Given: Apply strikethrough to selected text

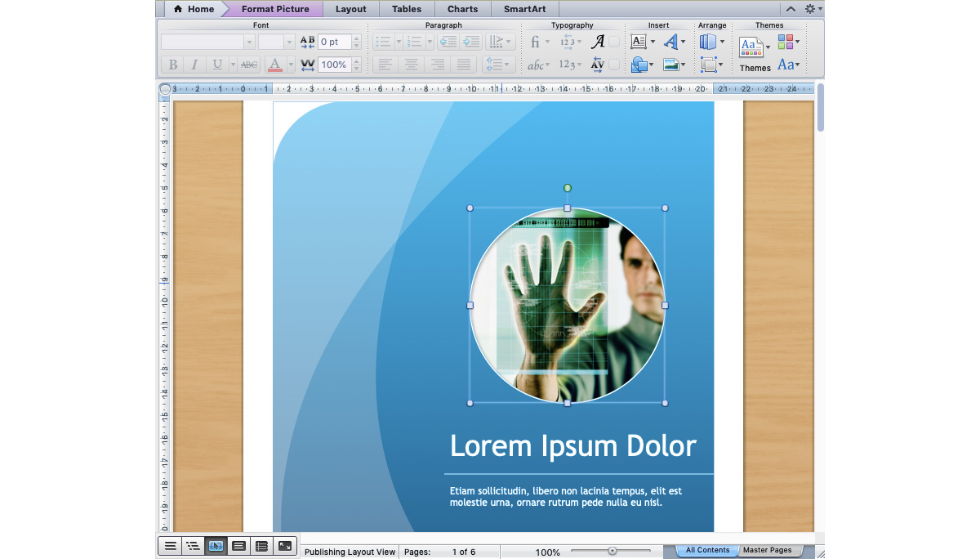Looking at the screenshot, I should (248, 64).
